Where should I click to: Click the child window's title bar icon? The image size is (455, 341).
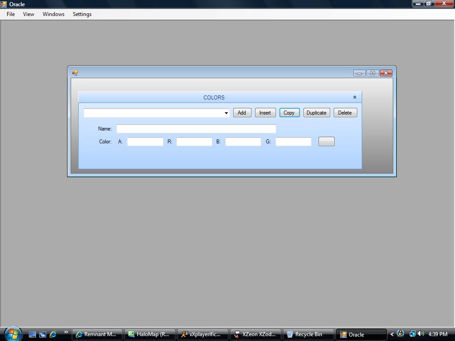click(75, 73)
